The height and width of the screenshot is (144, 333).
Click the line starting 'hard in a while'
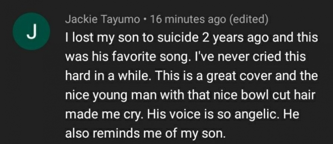click(191, 76)
